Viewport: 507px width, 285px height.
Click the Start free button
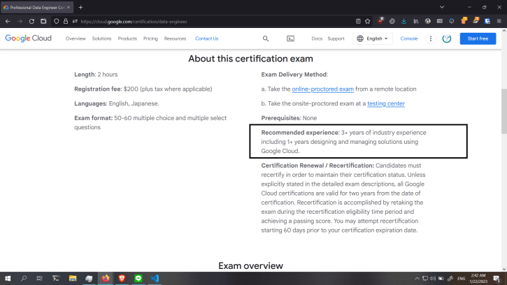478,38
